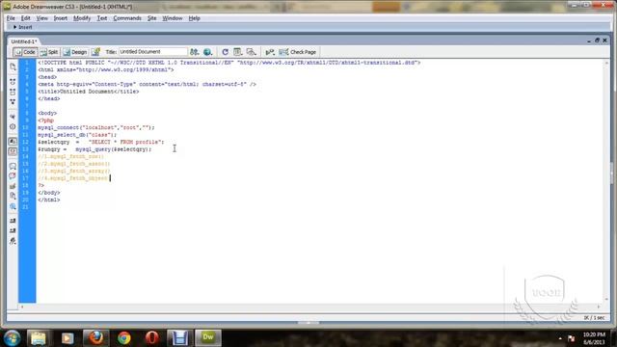Viewport: 617px width, 347px height.
Task: Click the Move or Convert CSS icon
Action: click(13, 206)
